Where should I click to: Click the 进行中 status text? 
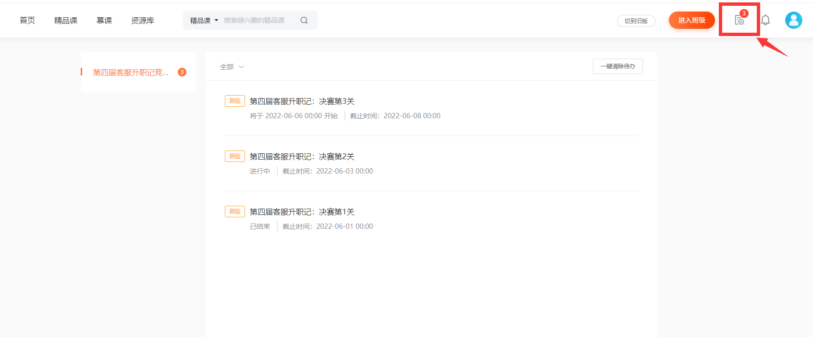(260, 171)
